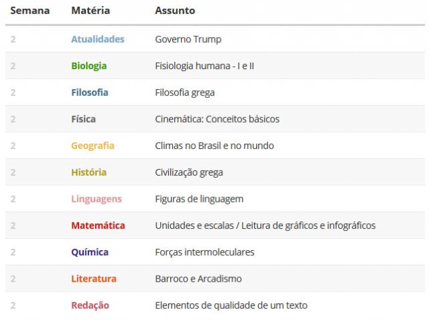Select the Governo Trump topic text
Screen dimensions: 429x320
point(188,40)
